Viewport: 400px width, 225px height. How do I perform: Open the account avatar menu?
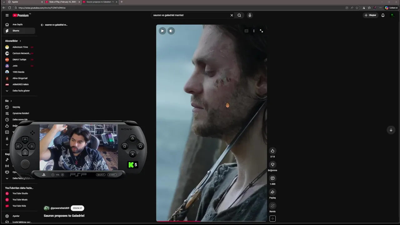pos(392,15)
